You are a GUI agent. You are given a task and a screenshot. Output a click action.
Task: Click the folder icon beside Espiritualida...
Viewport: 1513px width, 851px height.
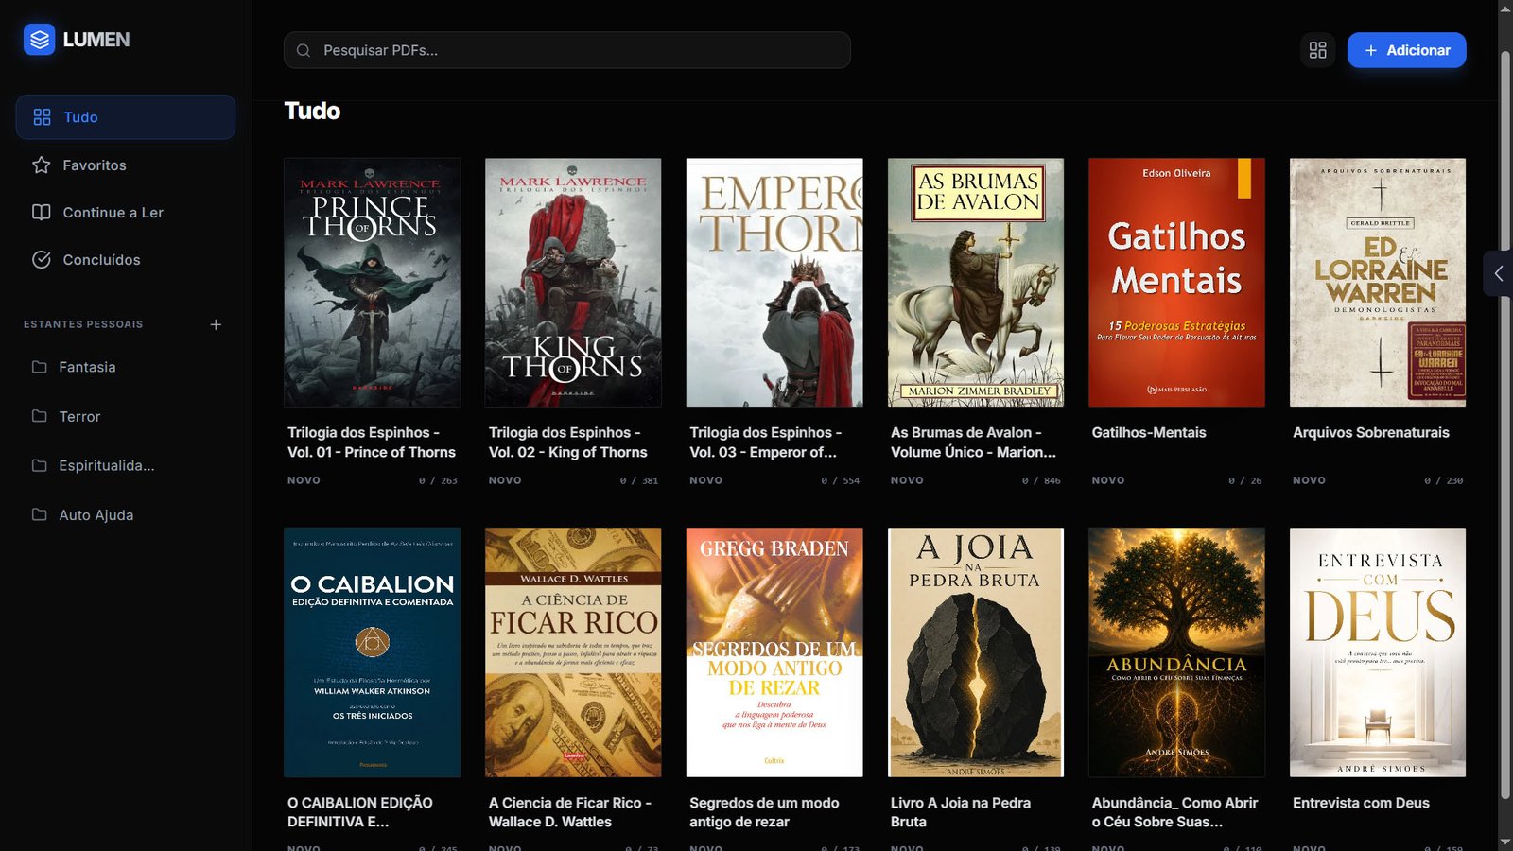[x=40, y=465]
